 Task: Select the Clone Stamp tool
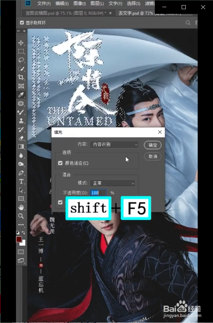(21, 121)
